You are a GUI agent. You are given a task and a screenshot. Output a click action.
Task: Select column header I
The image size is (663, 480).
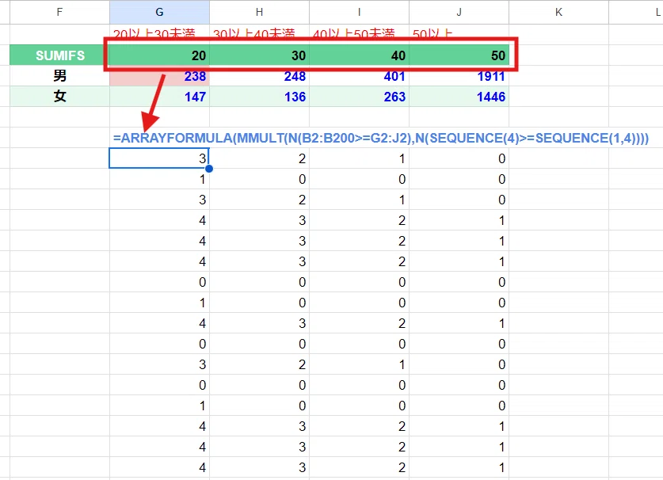click(359, 12)
